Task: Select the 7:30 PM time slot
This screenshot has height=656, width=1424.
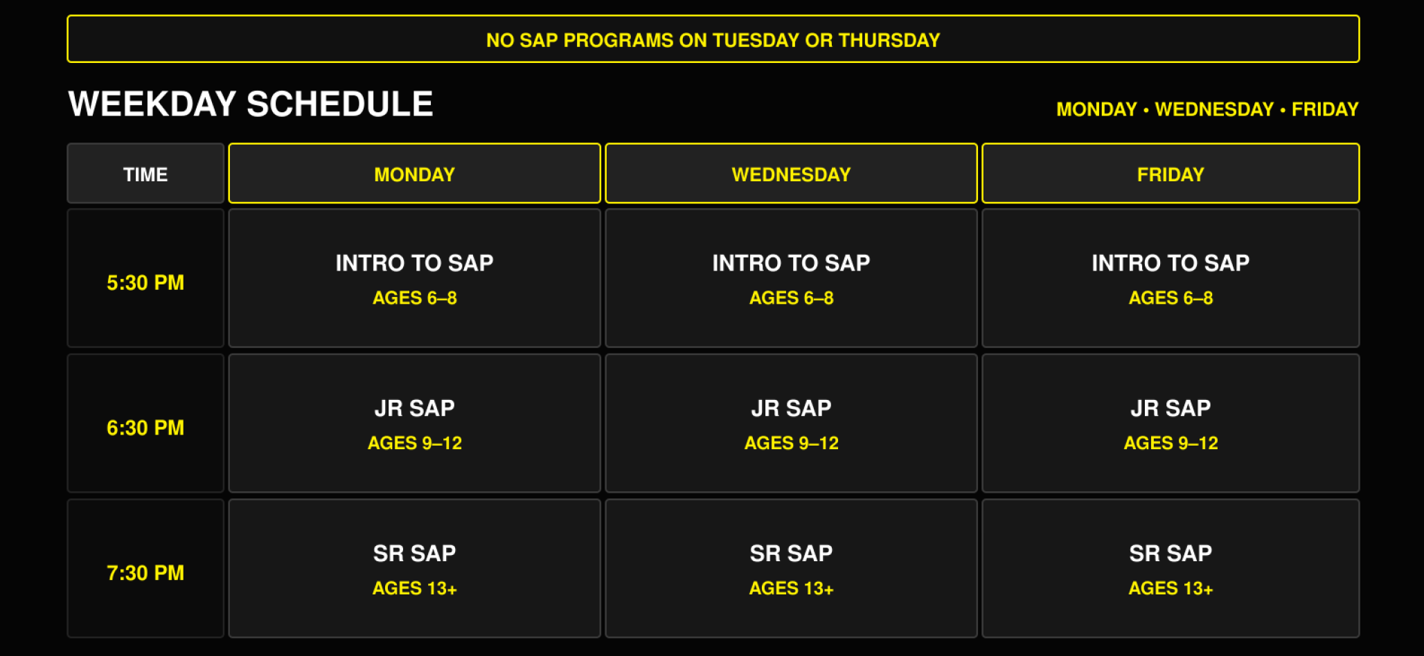Action: (145, 569)
